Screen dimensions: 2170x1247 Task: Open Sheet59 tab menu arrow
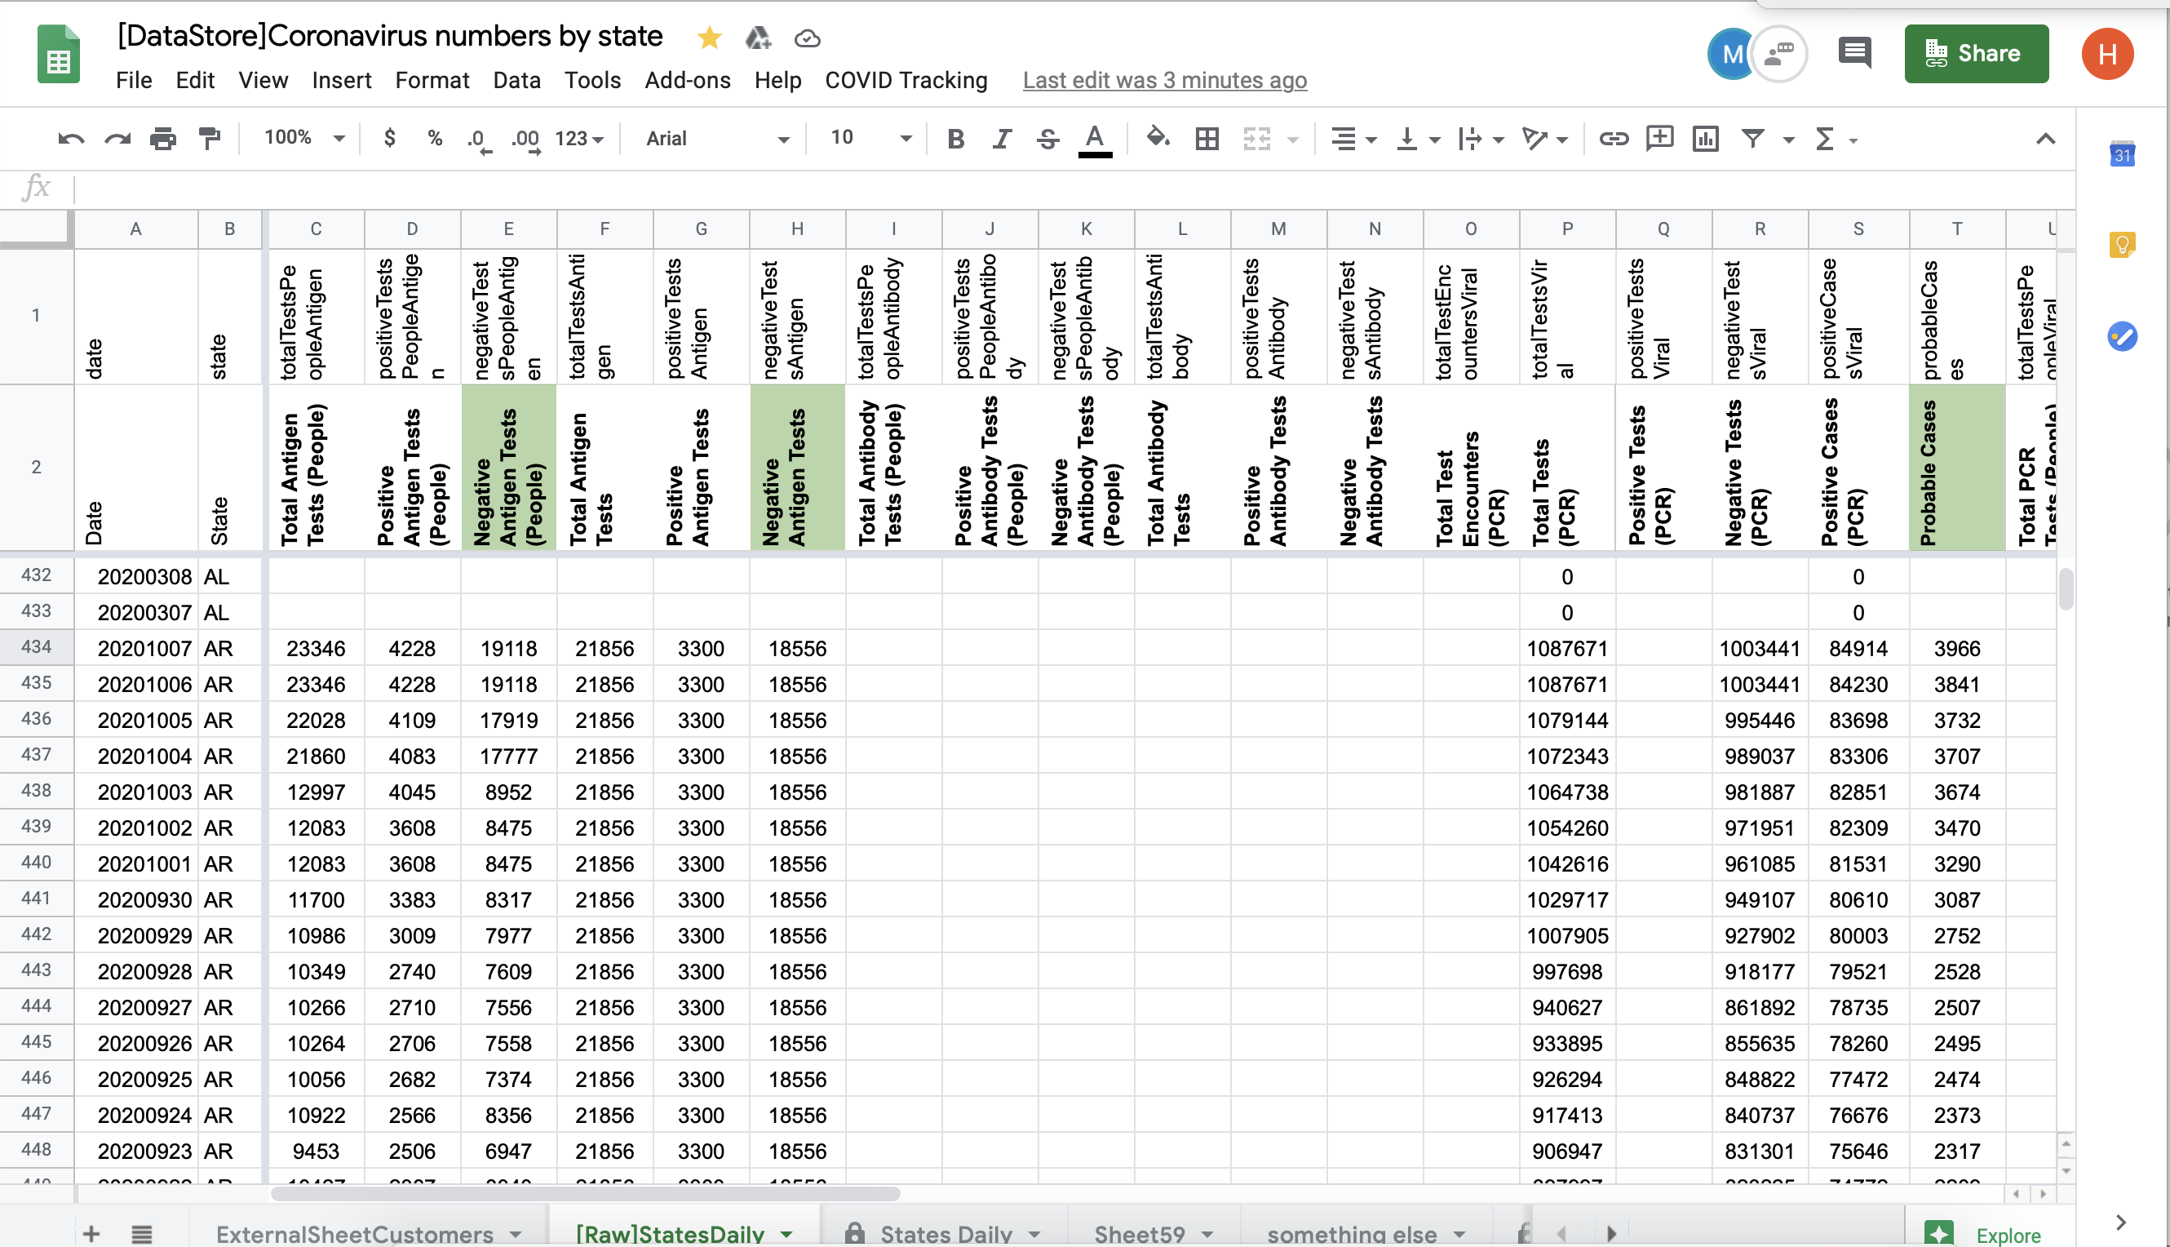(1208, 1235)
